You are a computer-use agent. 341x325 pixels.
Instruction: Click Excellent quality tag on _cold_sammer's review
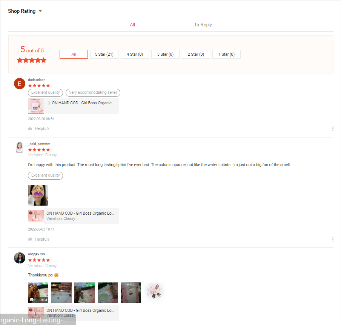click(45, 175)
